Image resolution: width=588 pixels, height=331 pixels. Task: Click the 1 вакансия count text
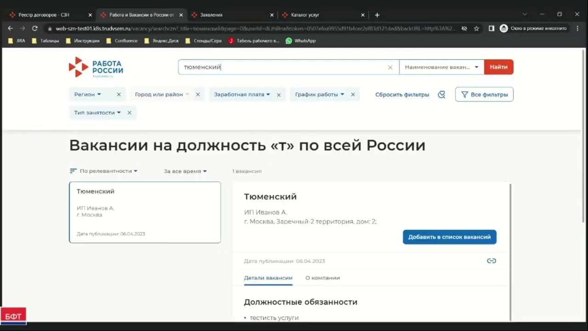coord(247,171)
